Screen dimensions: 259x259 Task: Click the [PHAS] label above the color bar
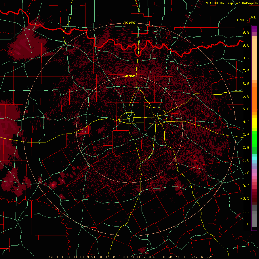[x=243, y=20]
